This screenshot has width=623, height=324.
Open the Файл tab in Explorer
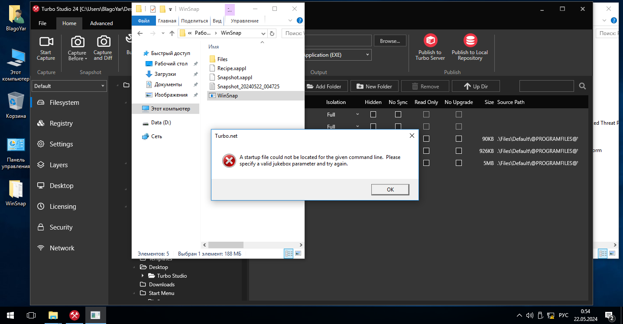144,21
